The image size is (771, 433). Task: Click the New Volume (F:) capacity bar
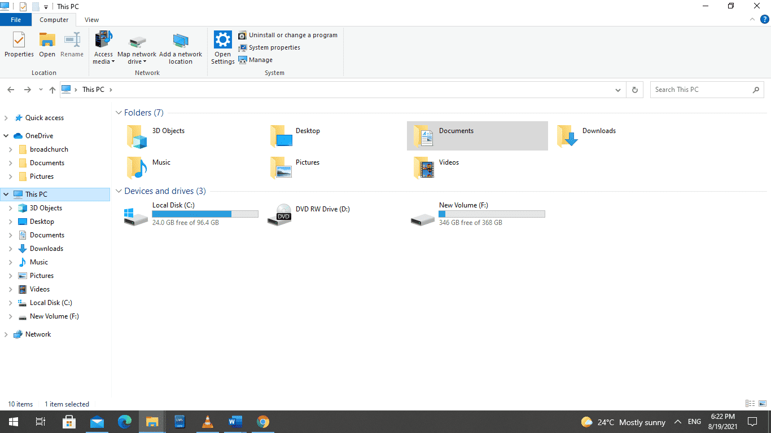point(491,214)
